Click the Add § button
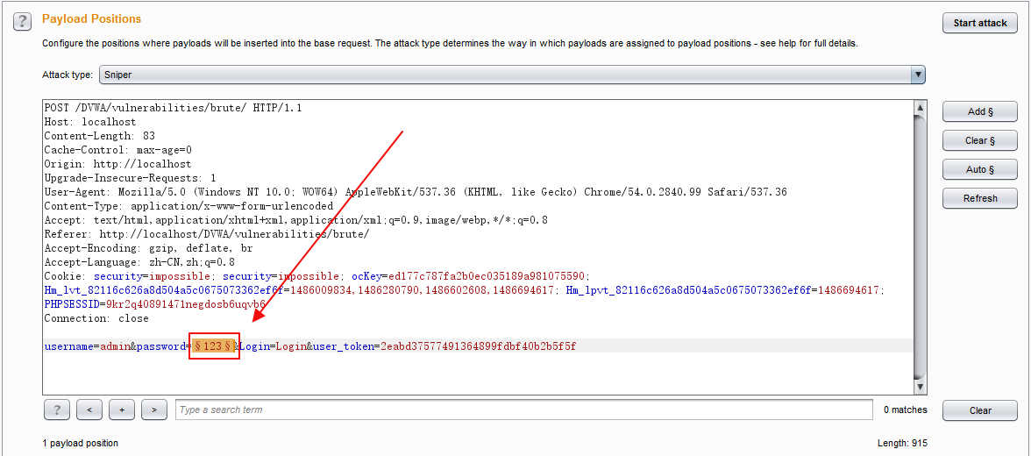1031x456 pixels. click(980, 112)
